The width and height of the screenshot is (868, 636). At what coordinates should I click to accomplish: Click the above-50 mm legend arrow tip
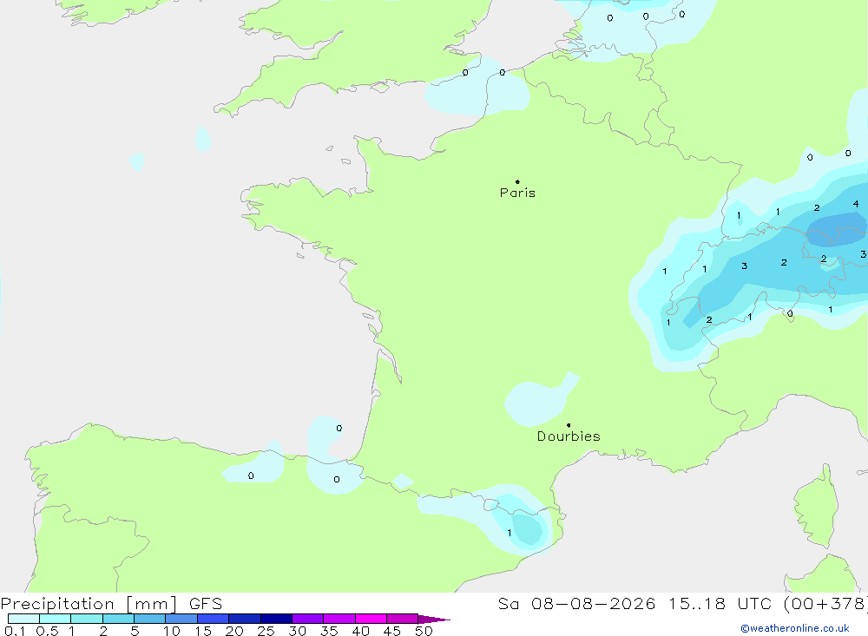[x=434, y=619]
